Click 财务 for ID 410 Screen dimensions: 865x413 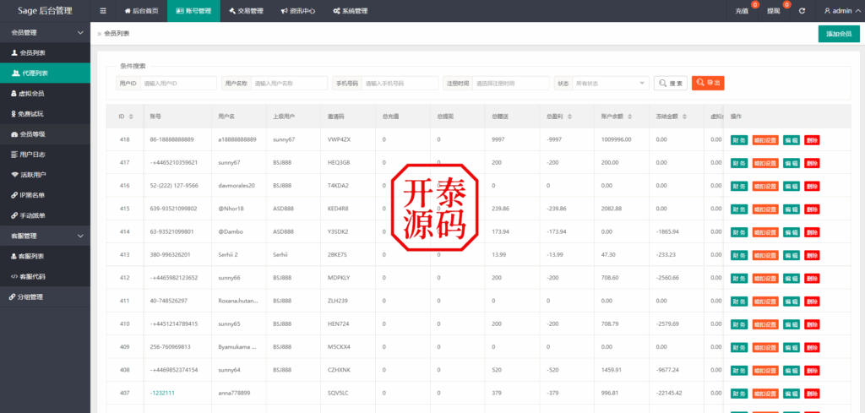(739, 325)
